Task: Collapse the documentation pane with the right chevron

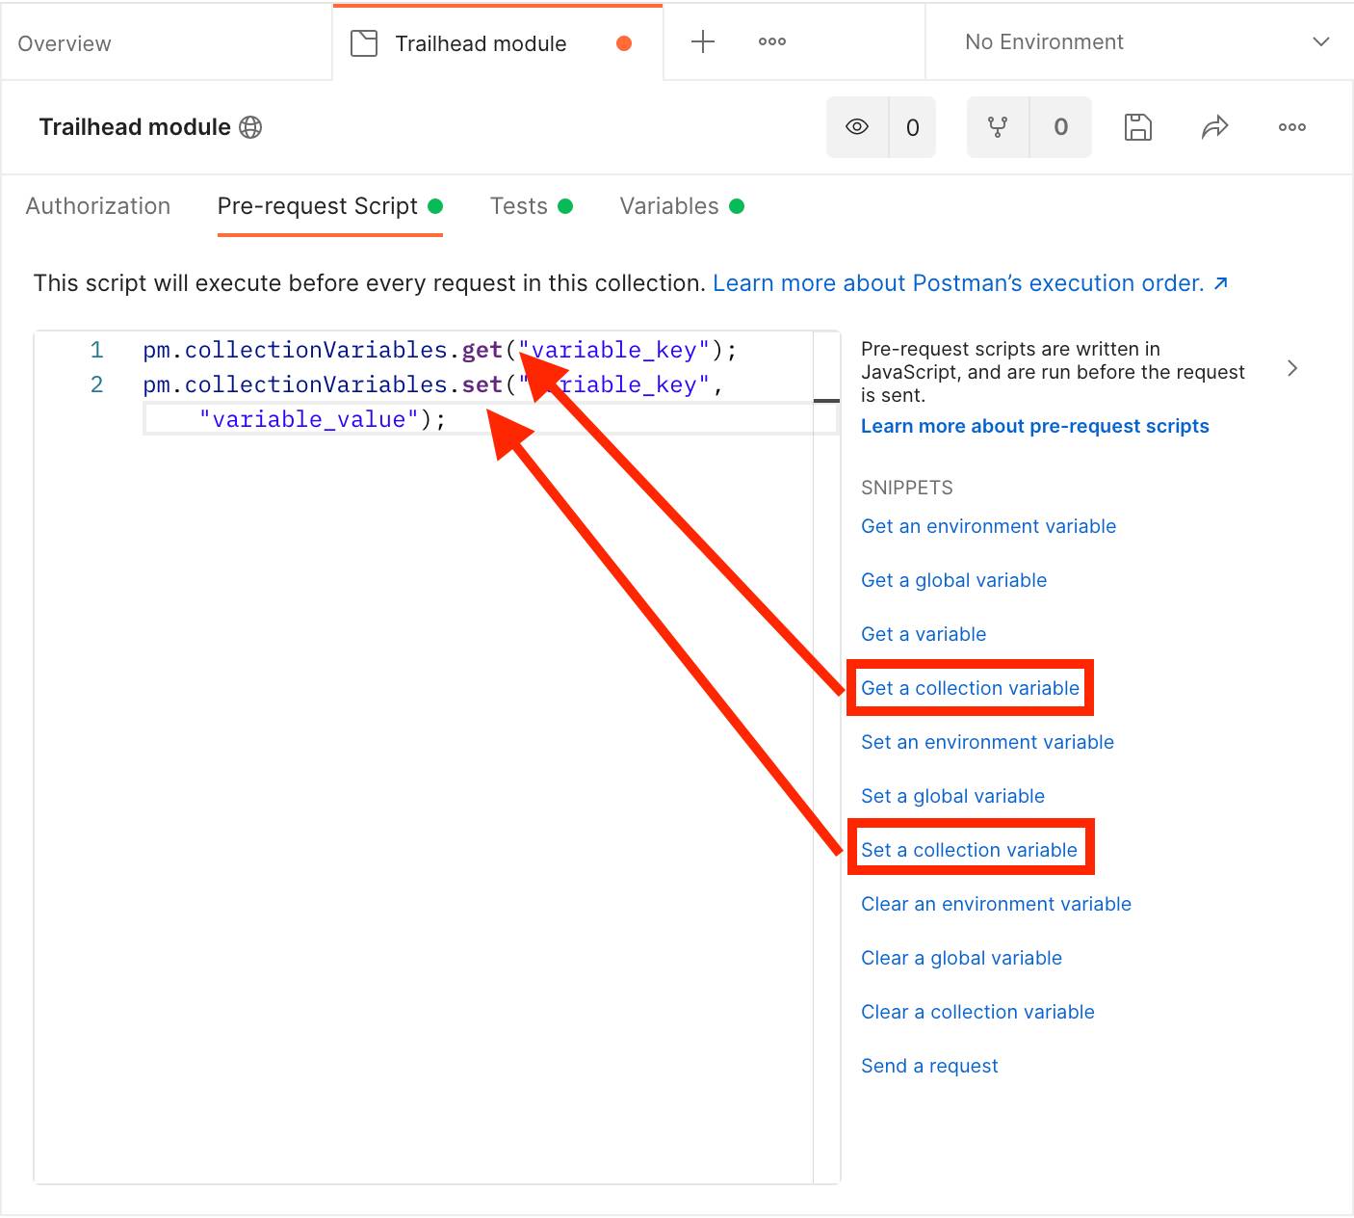Action: pyautogui.click(x=1292, y=368)
